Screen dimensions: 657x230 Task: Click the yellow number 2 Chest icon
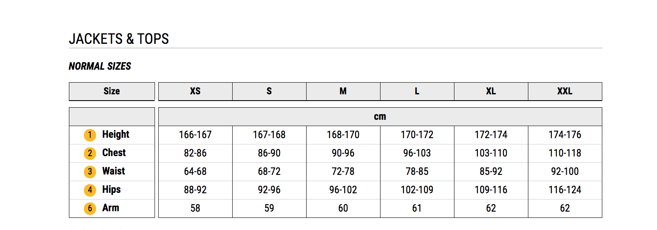(90, 153)
